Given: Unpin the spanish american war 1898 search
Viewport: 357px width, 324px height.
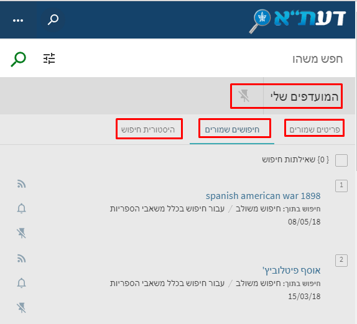Looking at the screenshot, I should coord(21,233).
